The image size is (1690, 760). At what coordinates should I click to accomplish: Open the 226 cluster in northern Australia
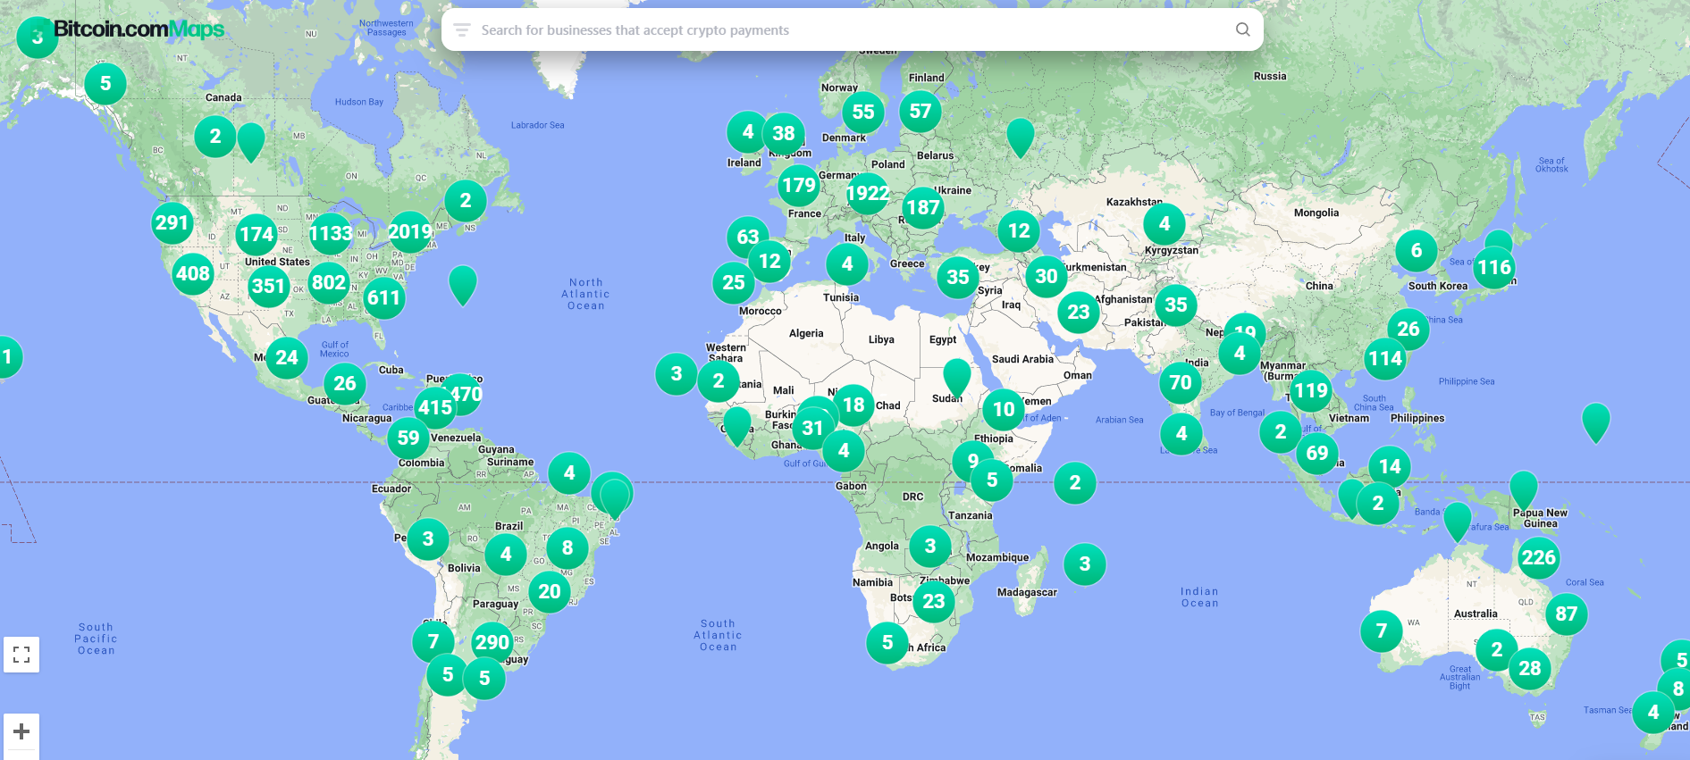pos(1539,558)
